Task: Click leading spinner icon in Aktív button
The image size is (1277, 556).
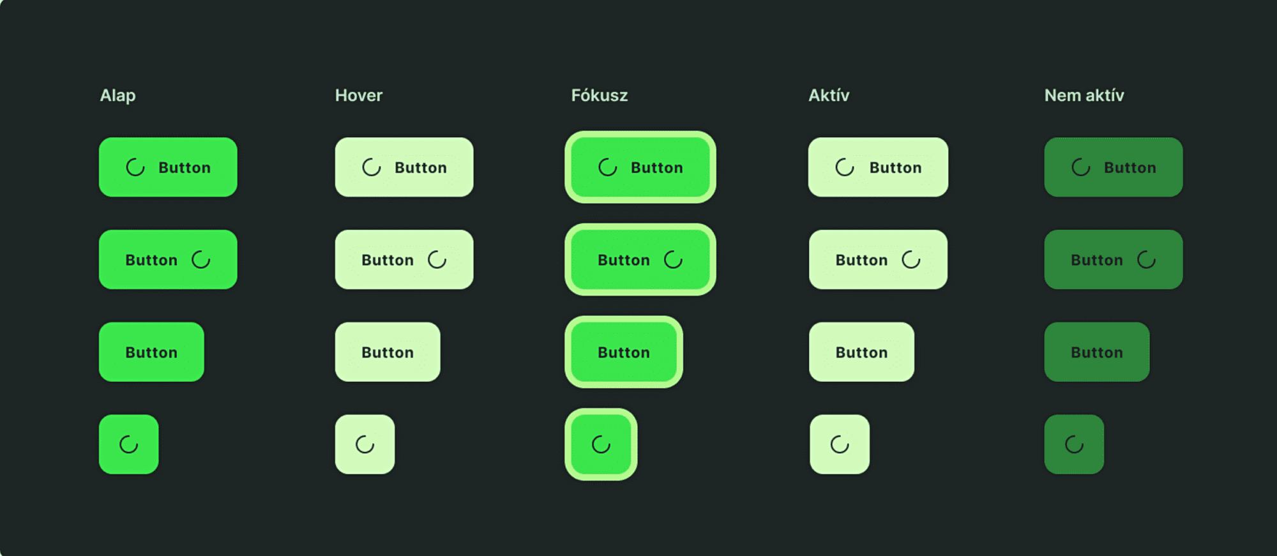Action: point(845,167)
